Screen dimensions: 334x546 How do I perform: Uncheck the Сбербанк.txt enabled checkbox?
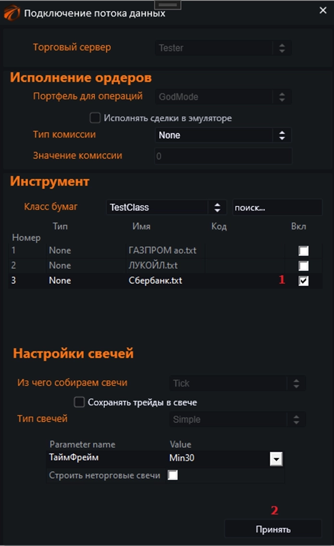304,280
